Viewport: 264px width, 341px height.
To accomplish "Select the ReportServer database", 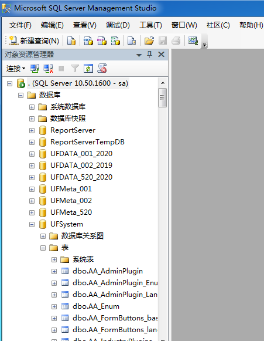I will click(73, 130).
